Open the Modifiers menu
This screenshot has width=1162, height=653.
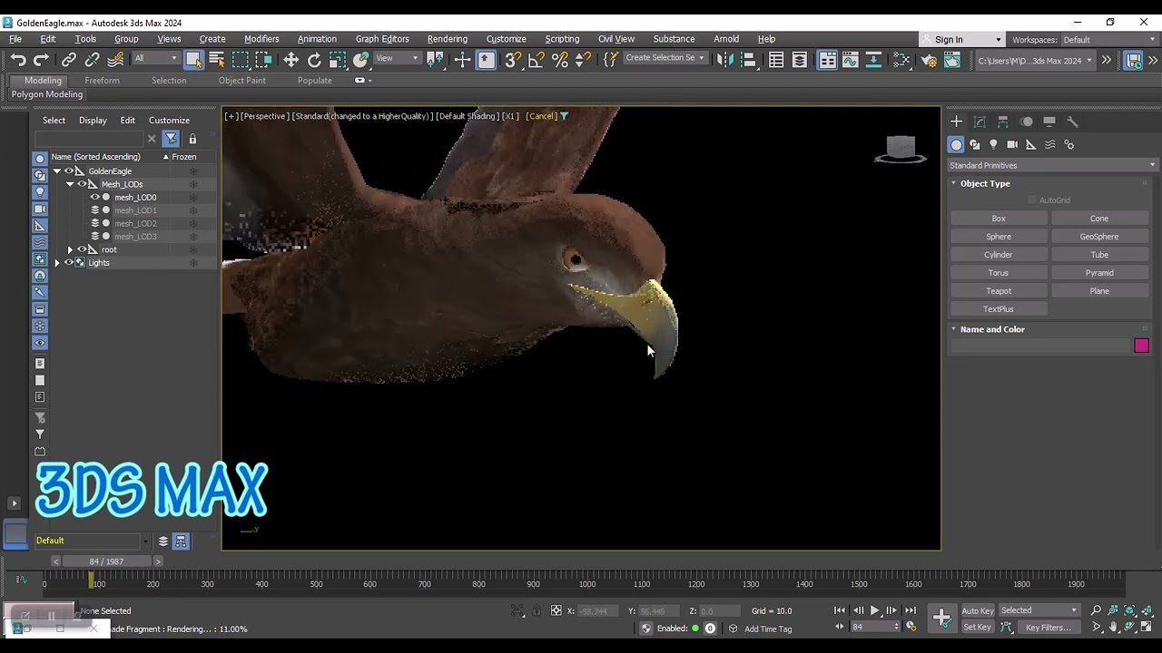click(261, 39)
